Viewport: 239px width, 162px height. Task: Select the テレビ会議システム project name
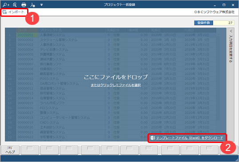coord(54,50)
